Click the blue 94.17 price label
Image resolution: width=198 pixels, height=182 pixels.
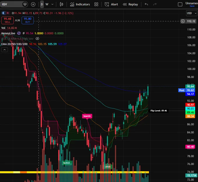tap(190, 94)
